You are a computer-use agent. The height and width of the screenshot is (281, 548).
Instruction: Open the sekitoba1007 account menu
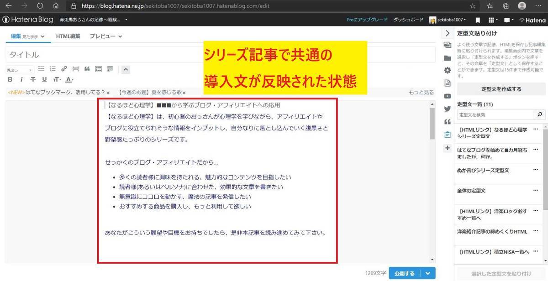448,20
